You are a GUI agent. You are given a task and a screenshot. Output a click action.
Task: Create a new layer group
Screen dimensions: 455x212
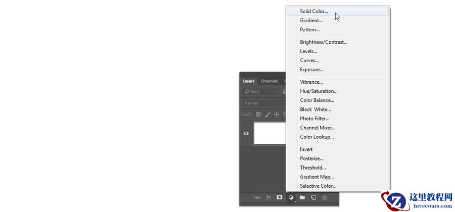point(302,197)
